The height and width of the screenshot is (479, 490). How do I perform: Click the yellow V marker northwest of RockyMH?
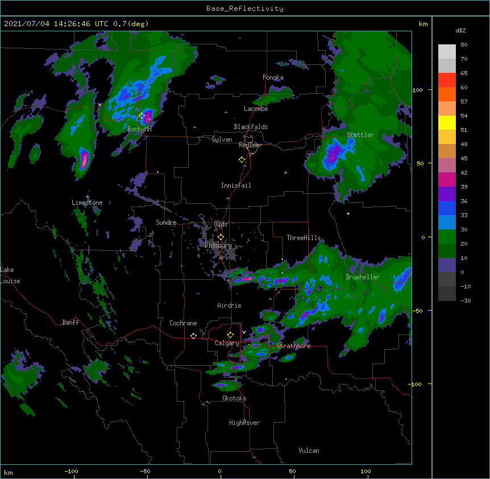(x=99, y=105)
